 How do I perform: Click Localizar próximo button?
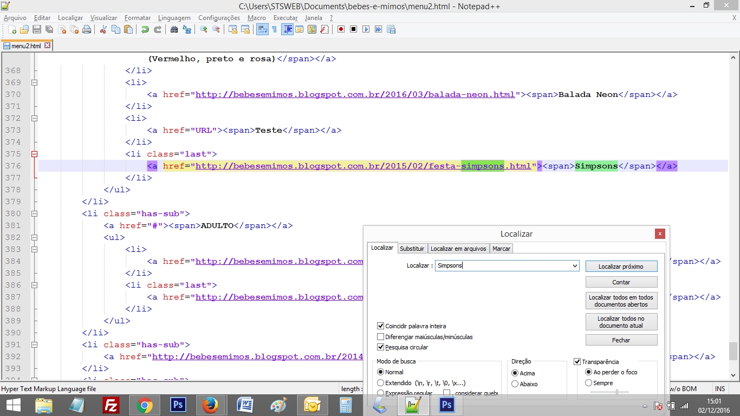[621, 266]
